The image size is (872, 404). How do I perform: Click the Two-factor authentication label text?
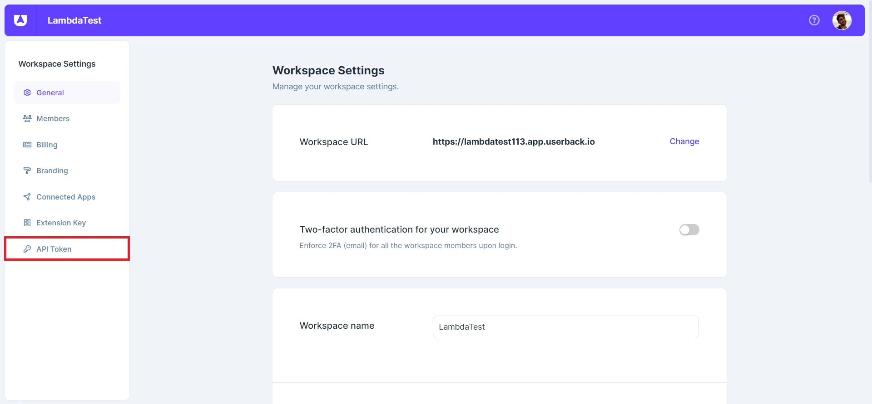(x=399, y=229)
